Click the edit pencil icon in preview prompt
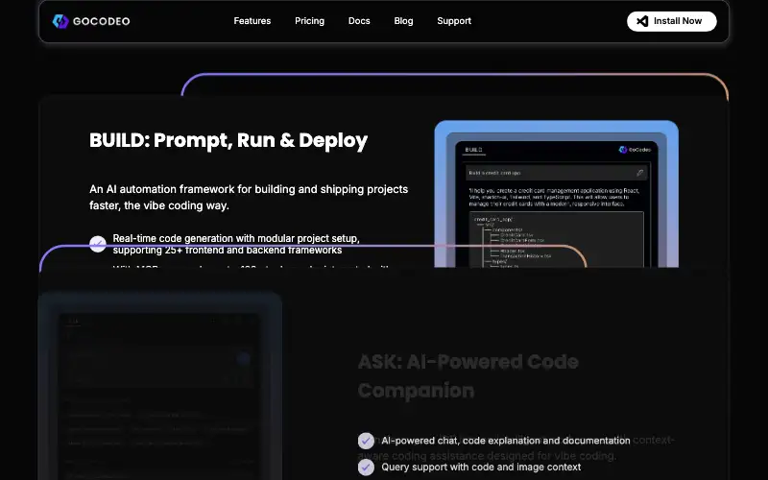Screen dimensions: 768x480 [x=639, y=173]
